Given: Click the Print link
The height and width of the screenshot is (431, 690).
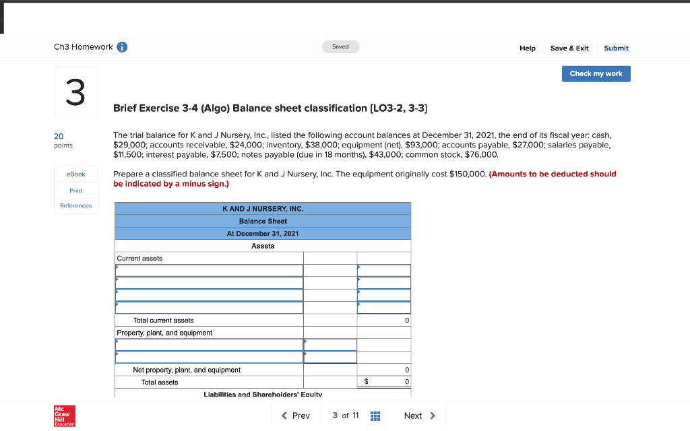Looking at the screenshot, I should pos(75,190).
